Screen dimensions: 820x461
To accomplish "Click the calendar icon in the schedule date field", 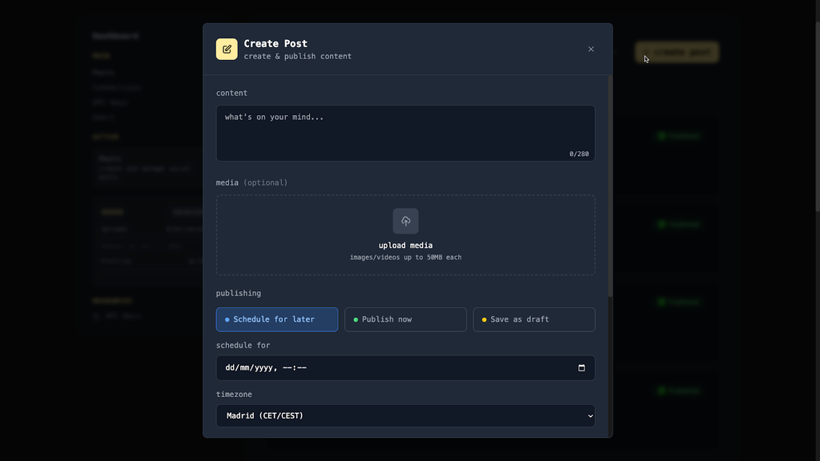I will pos(582,367).
